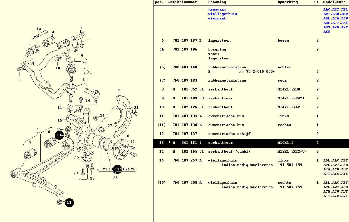349x222 pixels.
Task: Click callout 19 in the diagram
Action: click(x=132, y=142)
